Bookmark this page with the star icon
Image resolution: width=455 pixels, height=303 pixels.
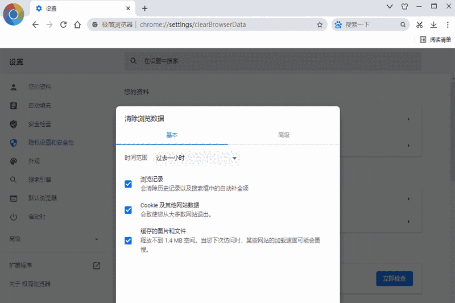coord(320,24)
